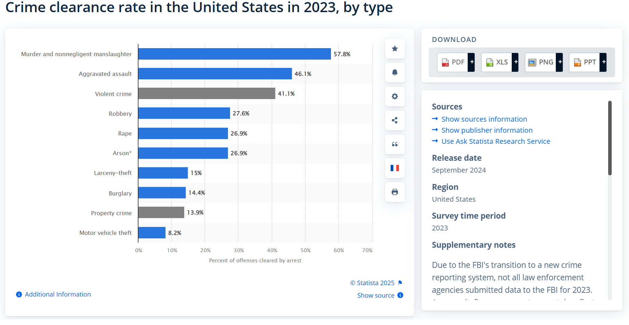The image size is (629, 325).
Task: Click the plus sign on PDF button
Action: pyautogui.click(x=471, y=62)
